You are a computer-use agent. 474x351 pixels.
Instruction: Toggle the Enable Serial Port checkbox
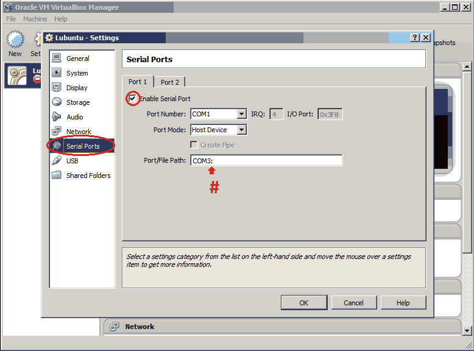pyautogui.click(x=132, y=98)
